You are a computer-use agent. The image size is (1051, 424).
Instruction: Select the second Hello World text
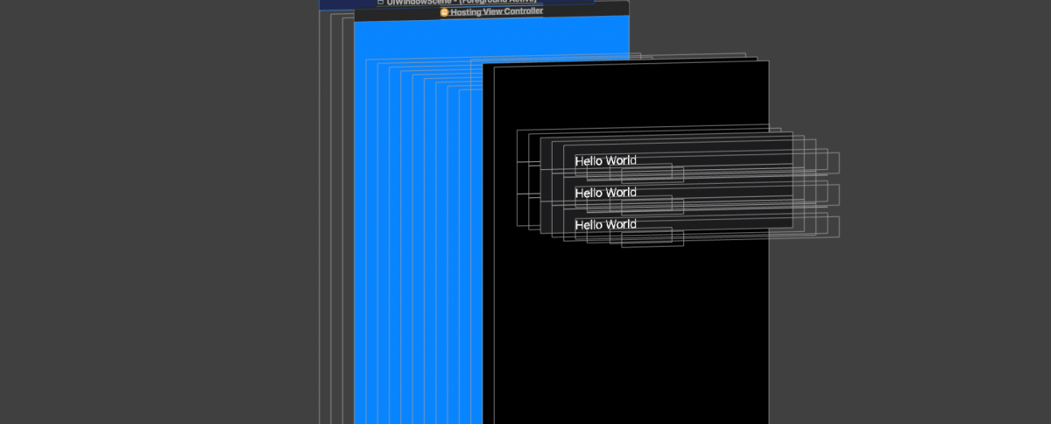point(605,193)
